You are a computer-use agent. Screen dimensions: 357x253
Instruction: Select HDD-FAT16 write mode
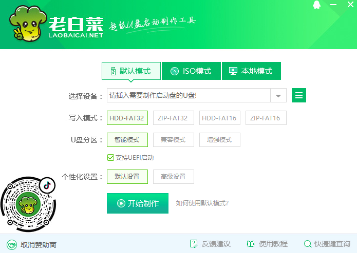(220, 118)
